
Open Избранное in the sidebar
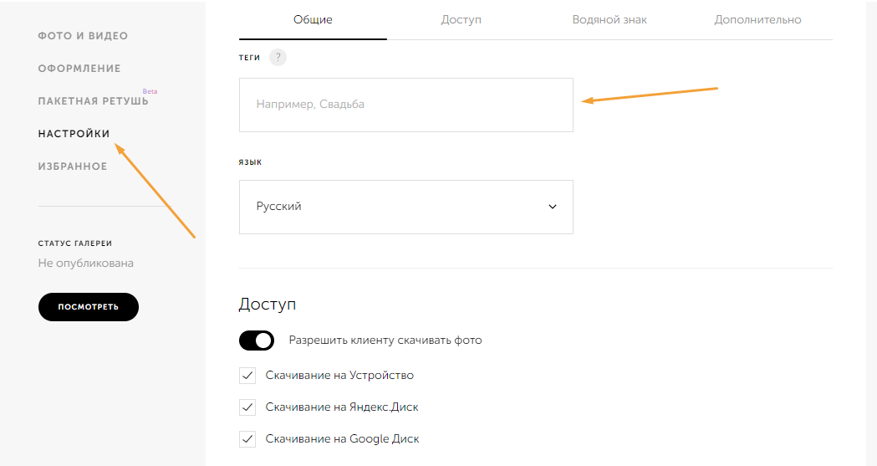[x=73, y=166]
